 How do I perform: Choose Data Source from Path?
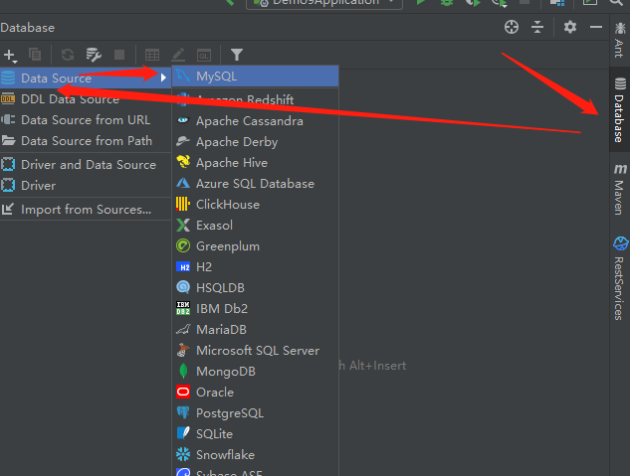[86, 141]
